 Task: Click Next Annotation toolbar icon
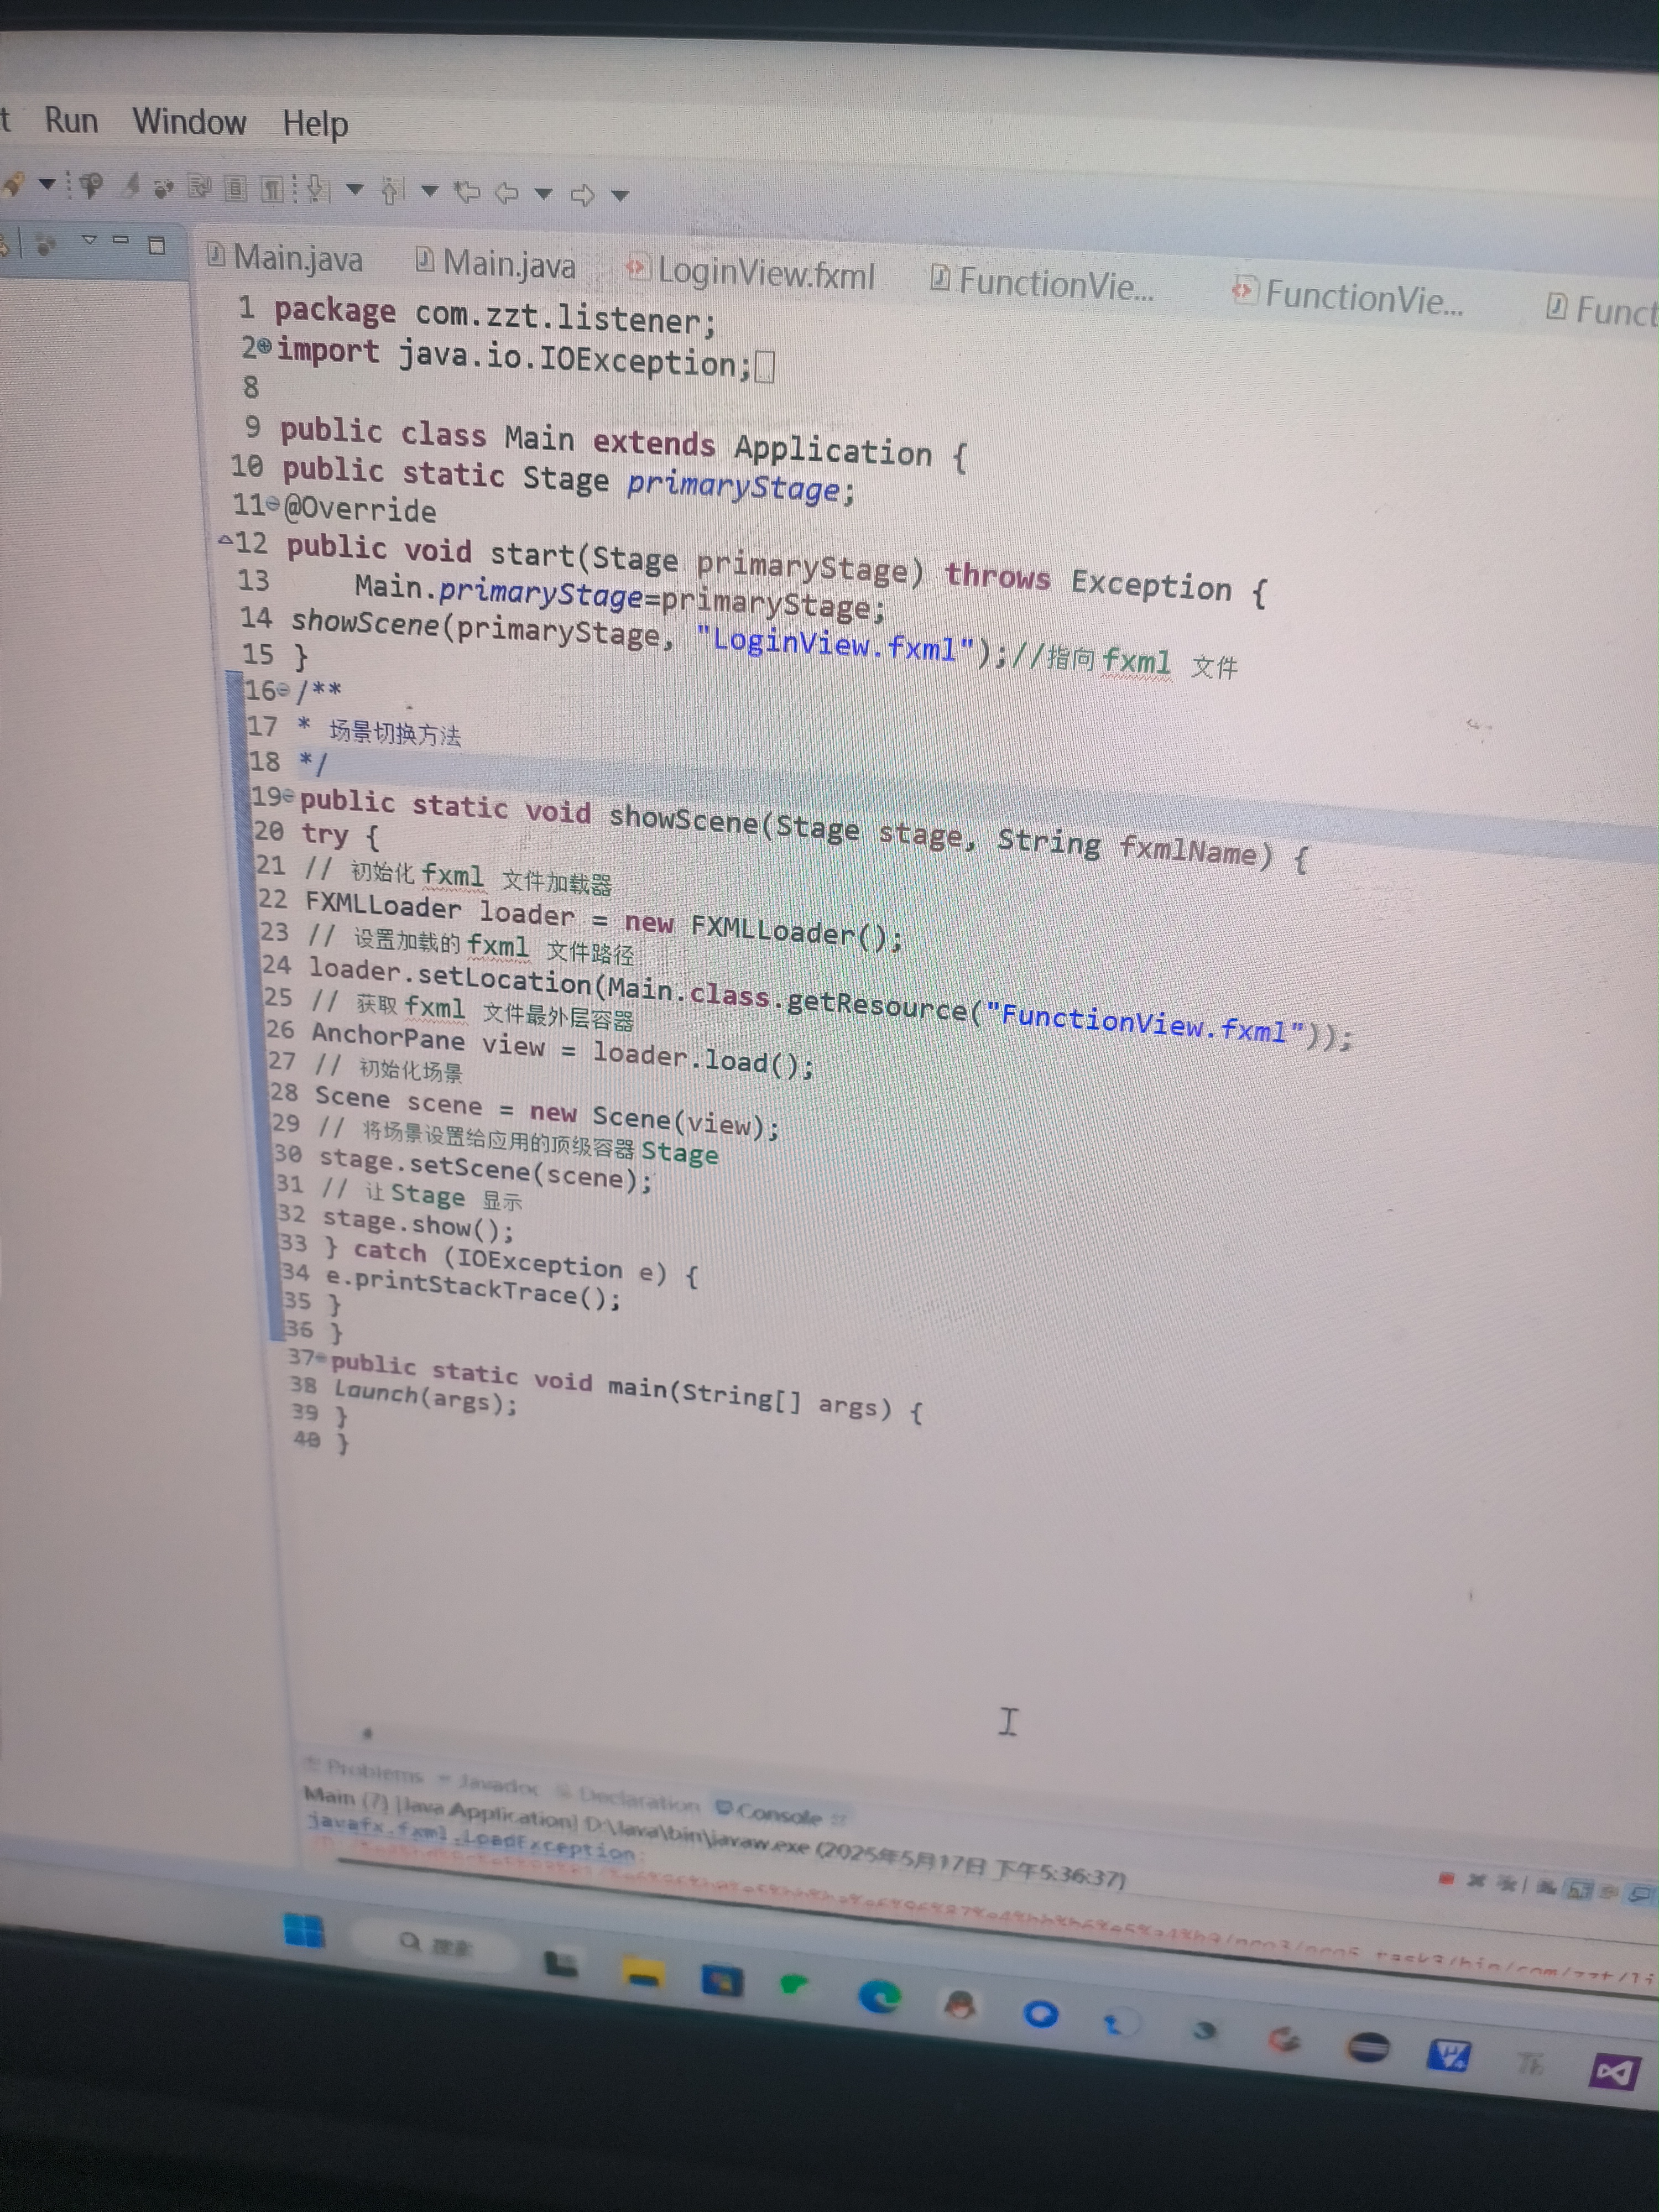point(318,189)
